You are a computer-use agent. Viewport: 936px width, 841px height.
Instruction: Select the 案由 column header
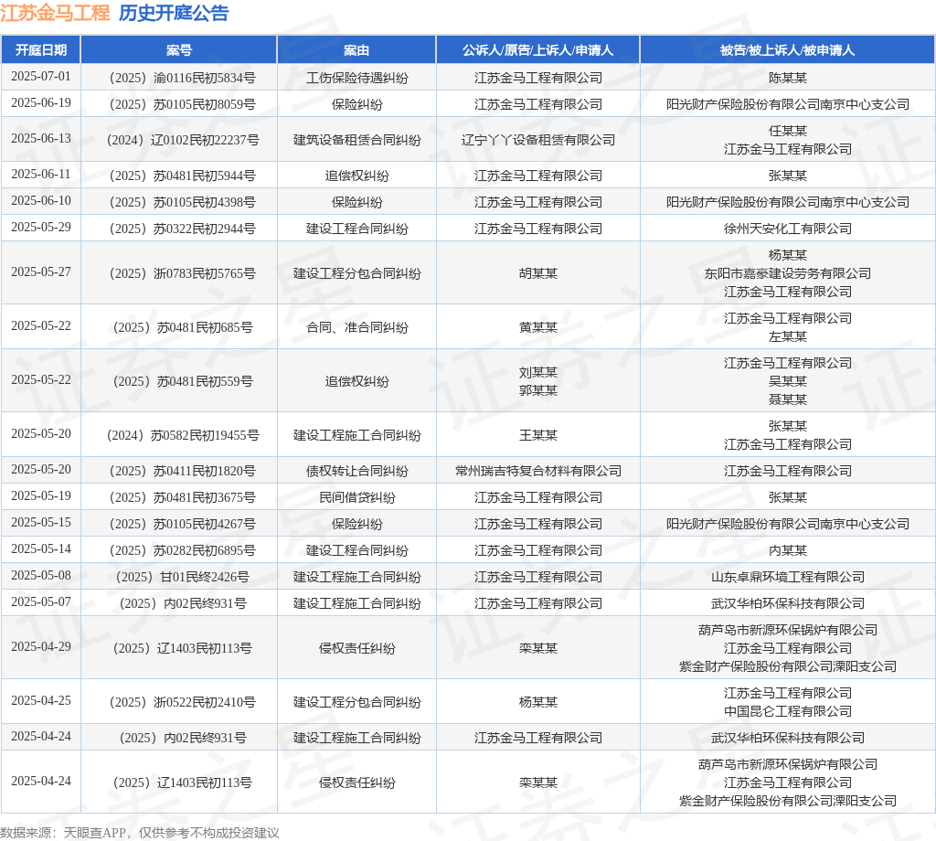pyautogui.click(x=356, y=50)
